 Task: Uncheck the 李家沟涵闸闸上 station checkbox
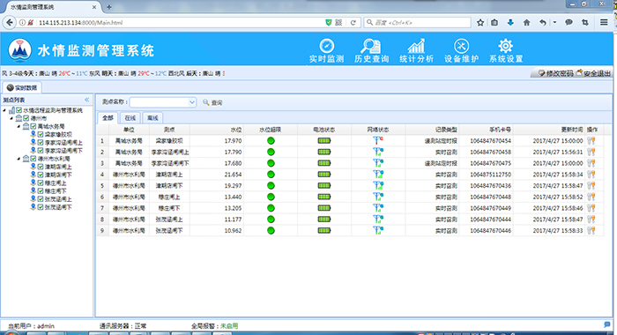tap(41, 143)
